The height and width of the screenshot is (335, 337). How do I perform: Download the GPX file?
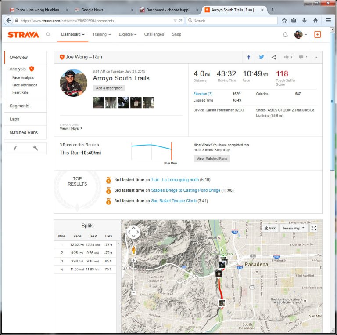tap(270, 228)
